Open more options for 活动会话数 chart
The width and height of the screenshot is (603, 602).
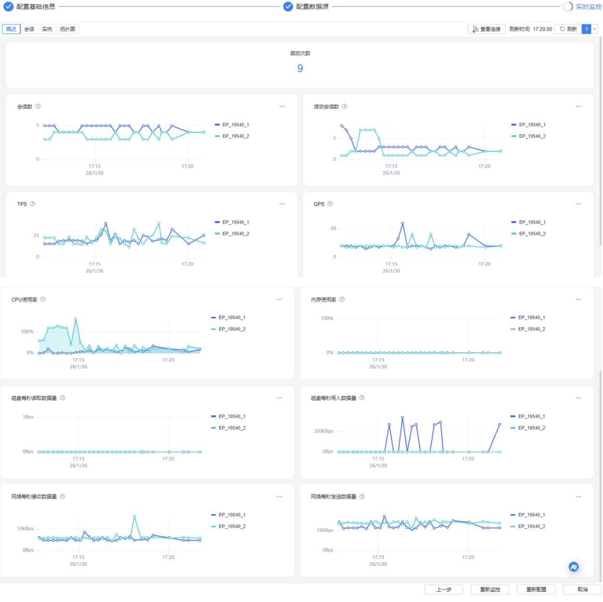(x=578, y=106)
